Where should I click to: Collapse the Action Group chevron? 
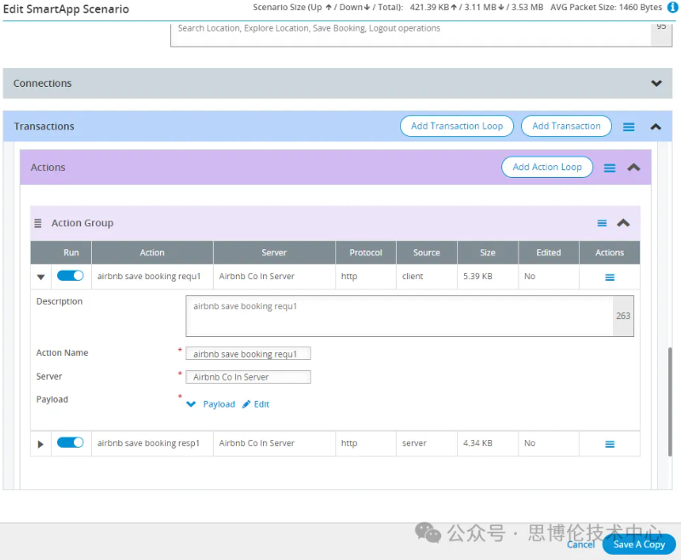point(623,223)
